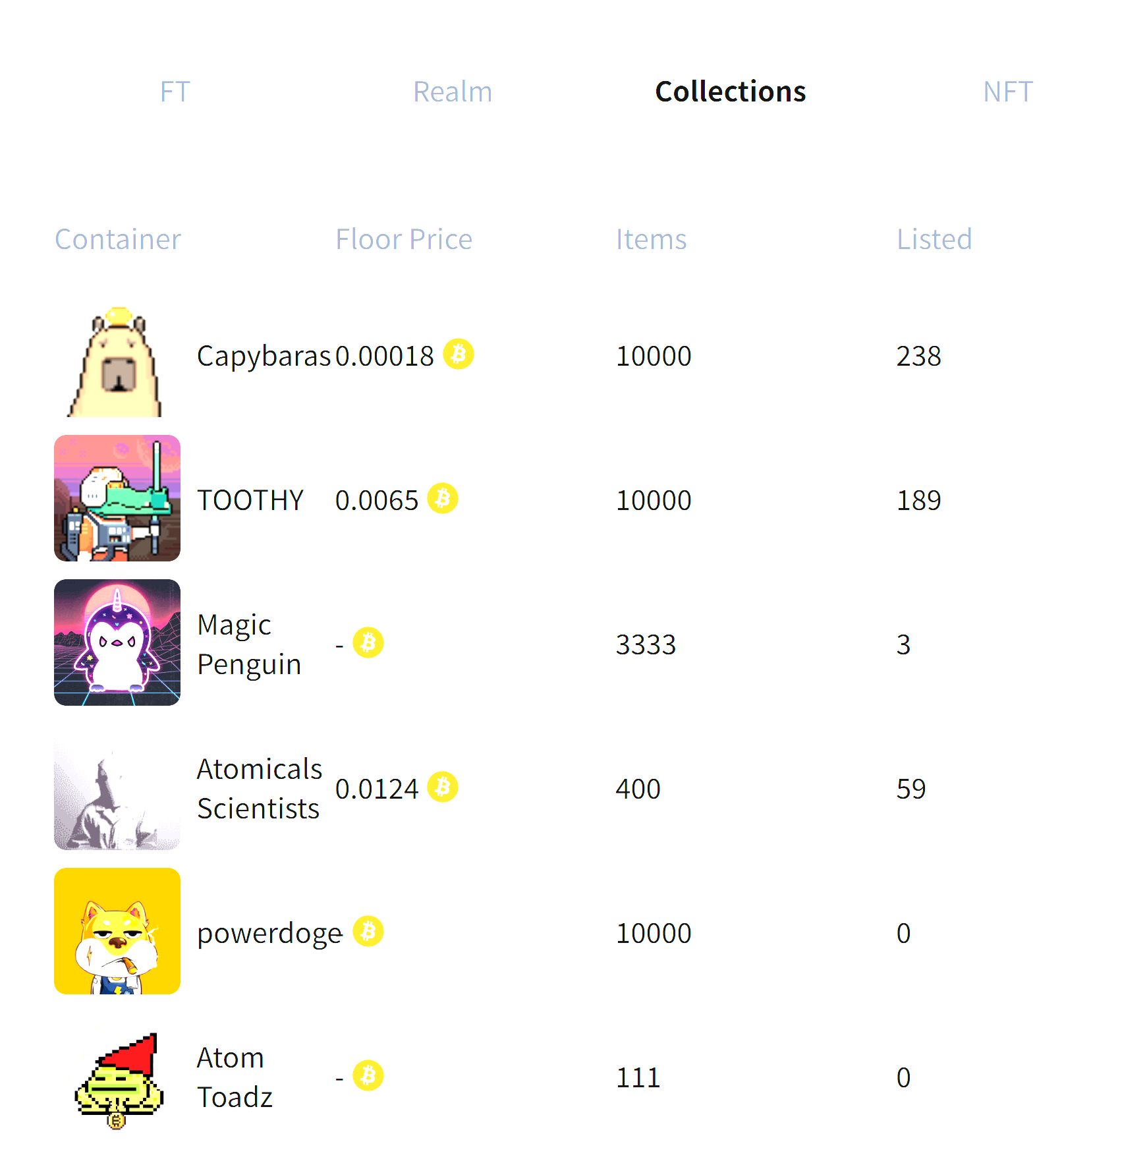Click the Bitcoin icon in powerdoge row

[368, 932]
